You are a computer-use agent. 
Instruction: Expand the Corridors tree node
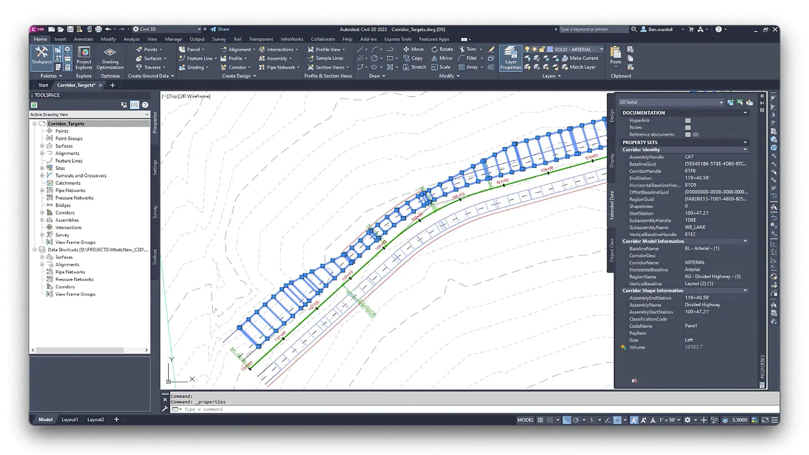pos(42,213)
